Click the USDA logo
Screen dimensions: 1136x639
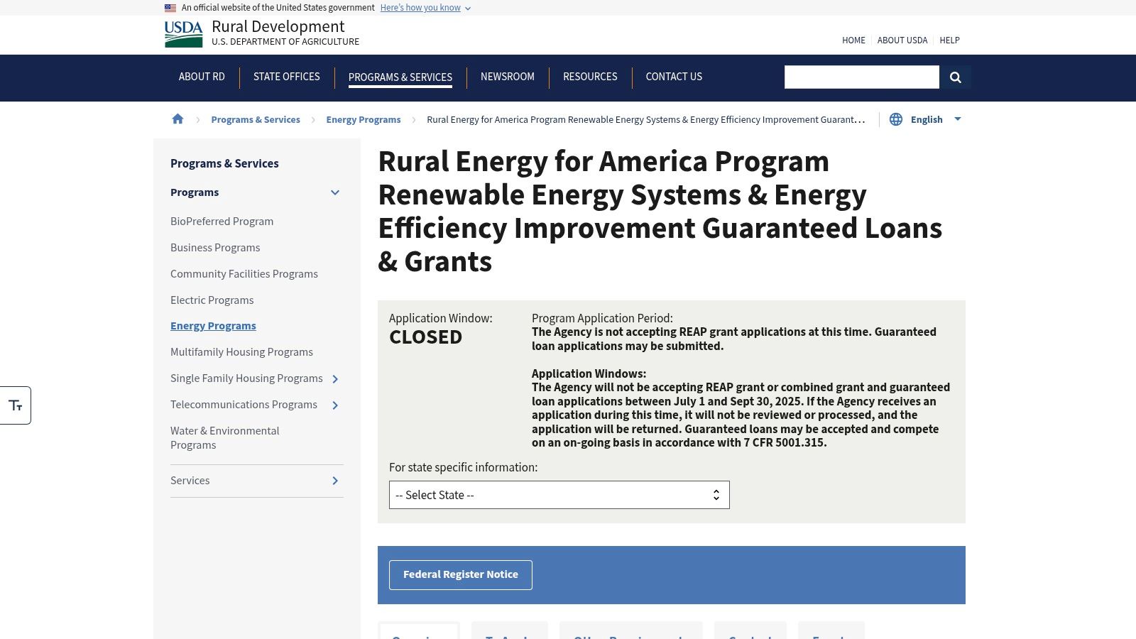point(183,34)
